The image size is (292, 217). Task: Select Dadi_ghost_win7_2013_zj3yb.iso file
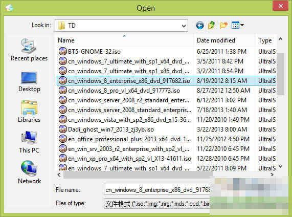(111, 129)
